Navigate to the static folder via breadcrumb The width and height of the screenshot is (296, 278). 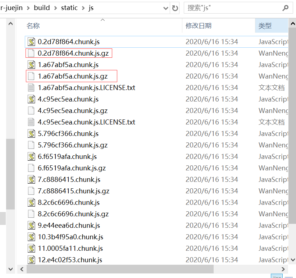pyautogui.click(x=69, y=7)
